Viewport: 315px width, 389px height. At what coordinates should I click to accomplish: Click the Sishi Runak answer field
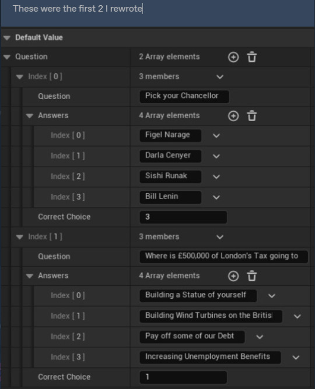coord(170,176)
